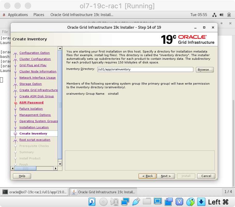Click the GNOME network status icon
235x207 pixels.
tap(214, 15)
